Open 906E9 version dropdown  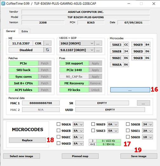tap(113, 124)
